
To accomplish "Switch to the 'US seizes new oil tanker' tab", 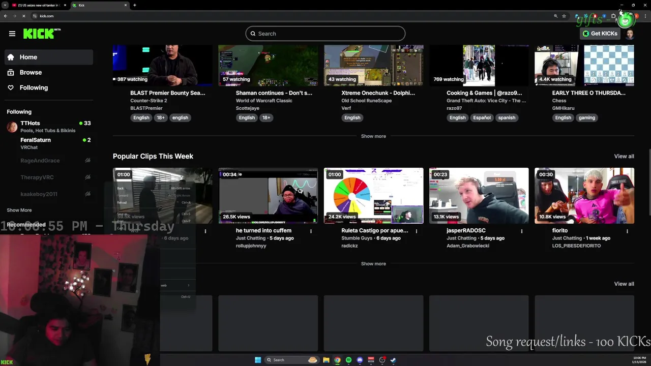I will 39,5.
